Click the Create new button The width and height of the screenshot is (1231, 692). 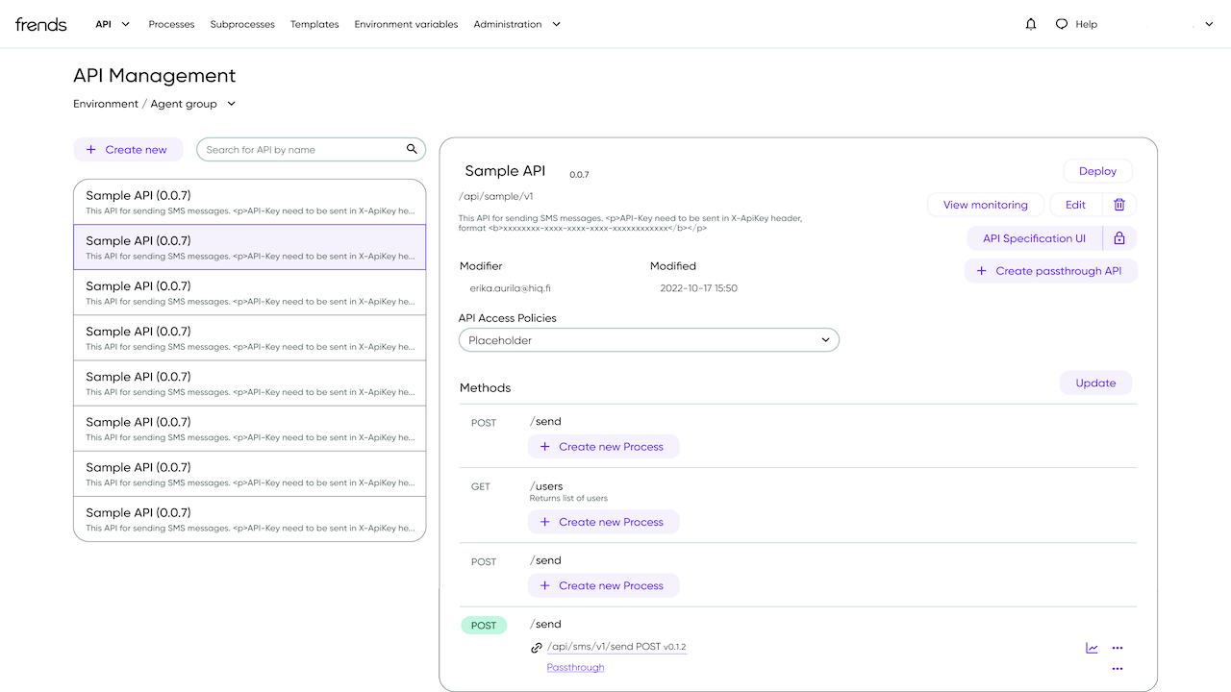128,149
